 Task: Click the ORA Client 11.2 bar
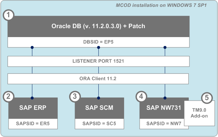tap(98, 79)
